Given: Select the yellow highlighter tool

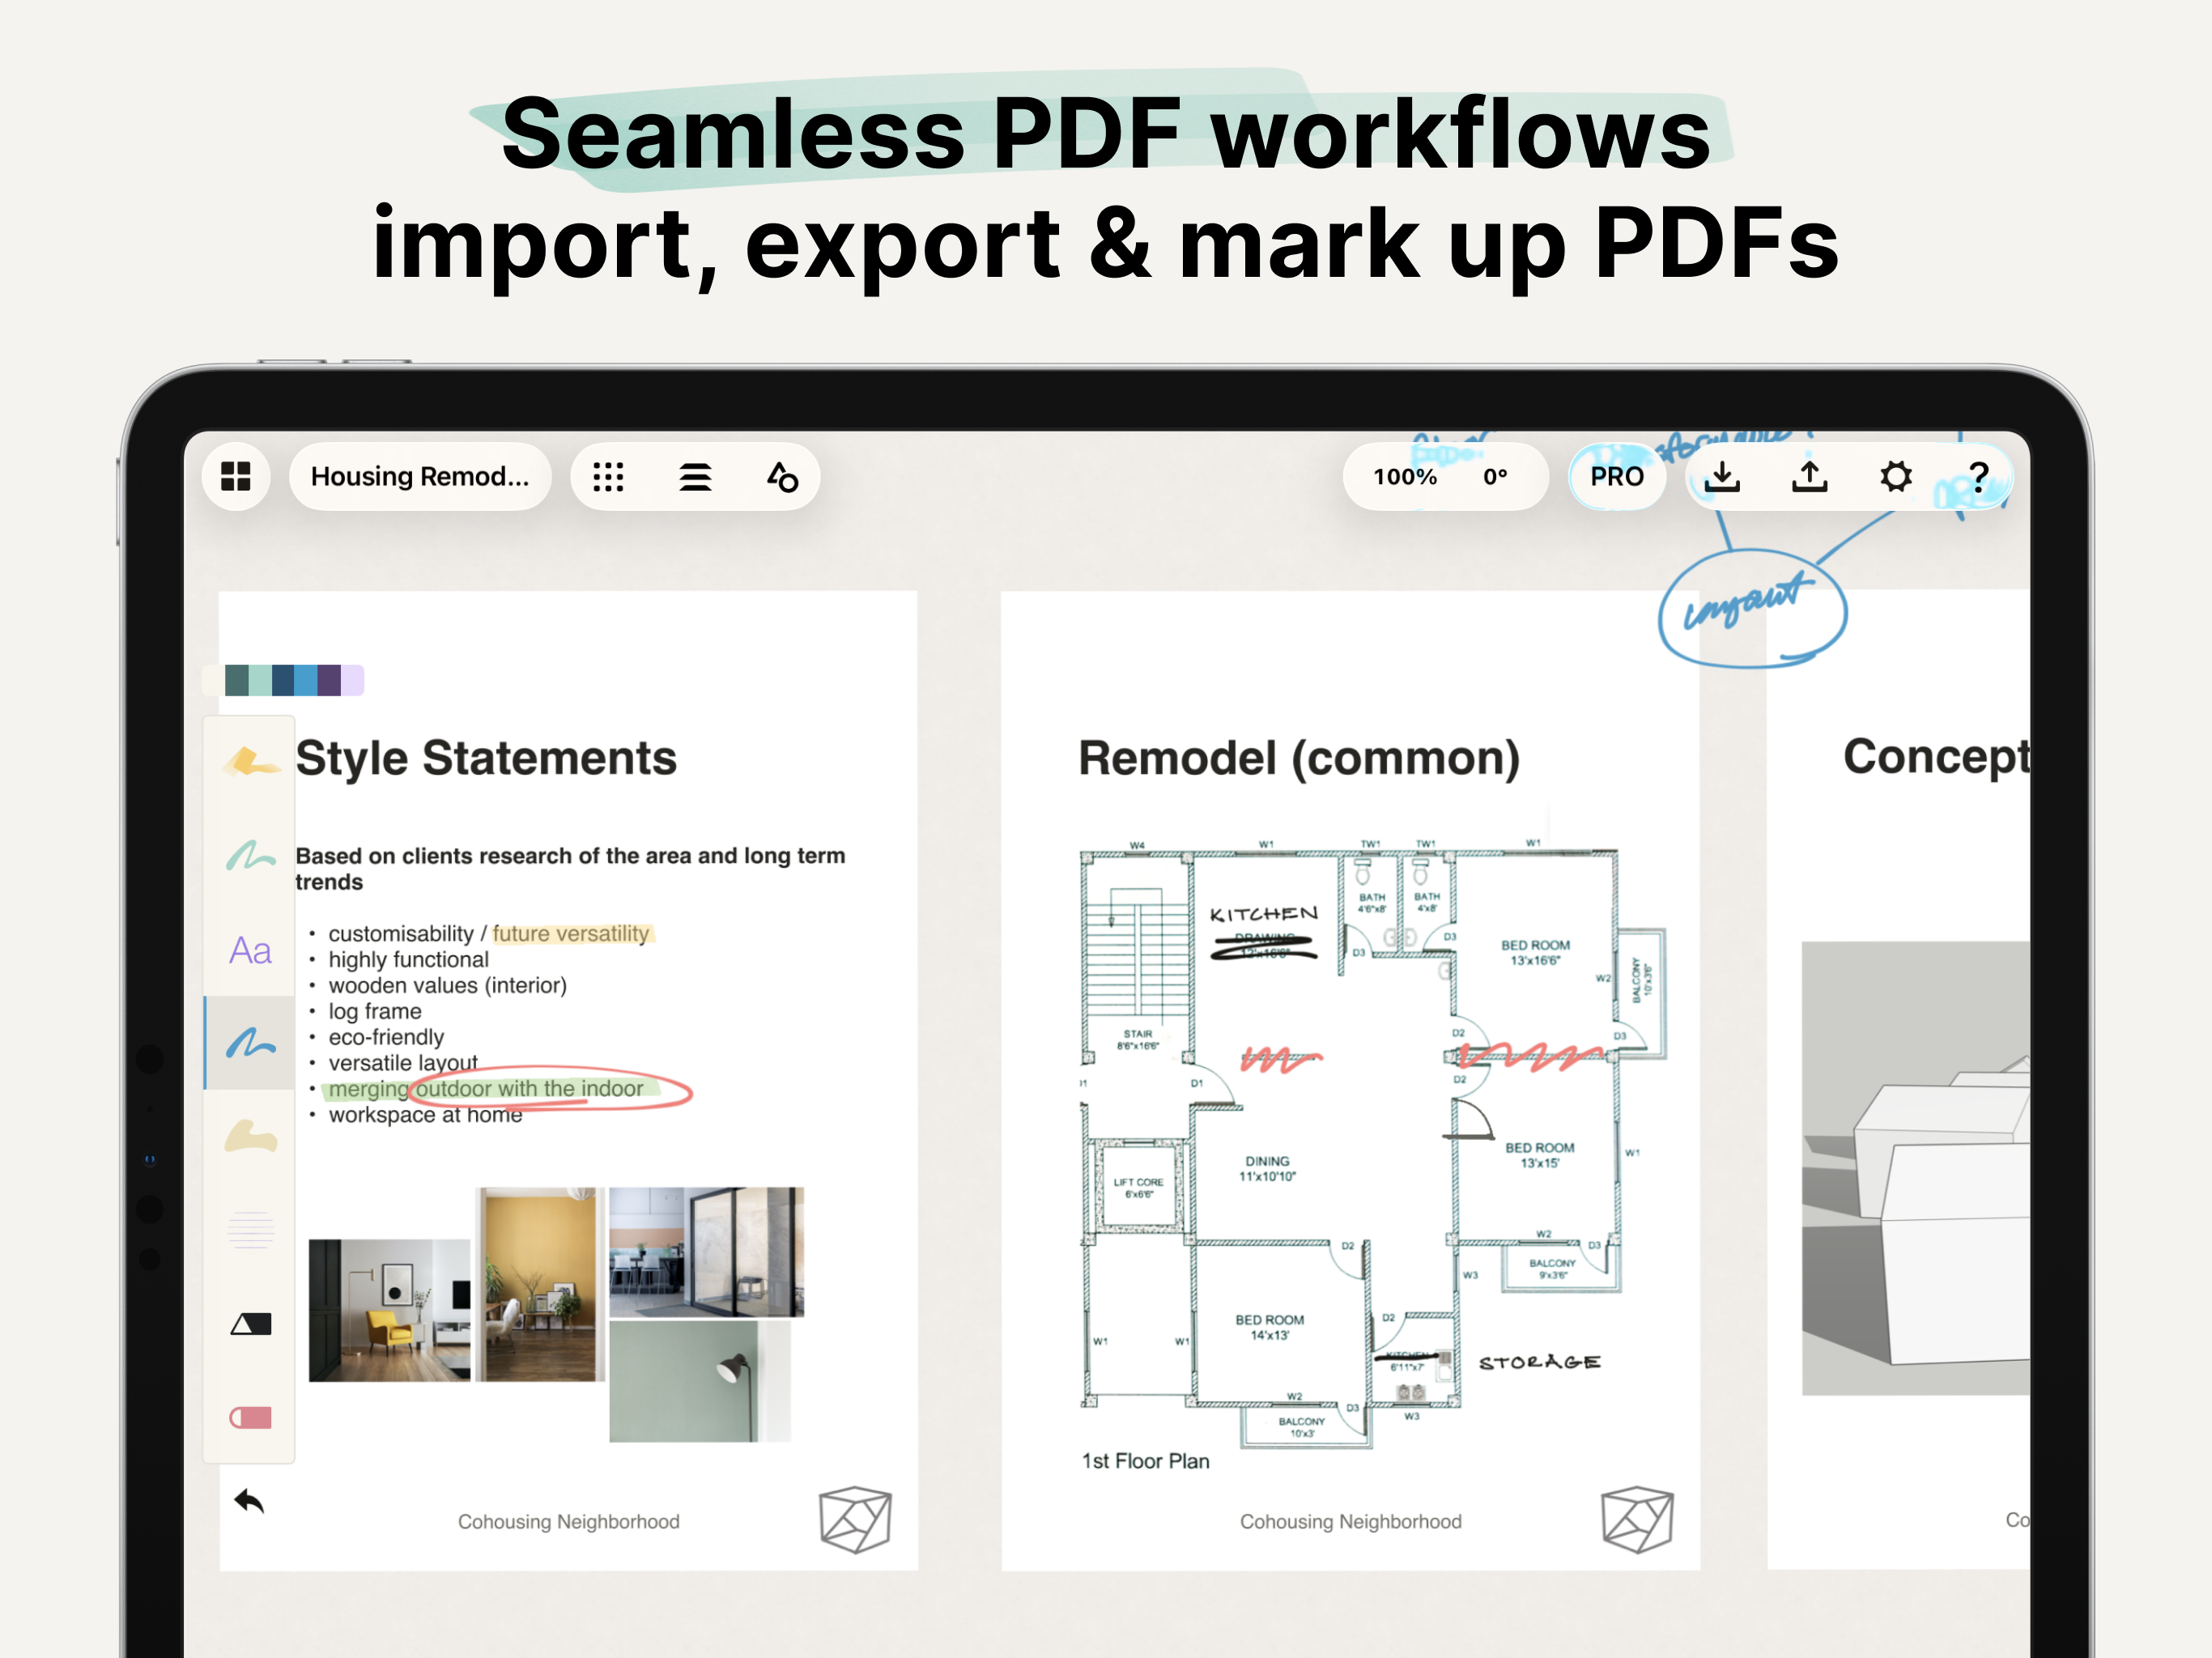Looking at the screenshot, I should tap(250, 763).
